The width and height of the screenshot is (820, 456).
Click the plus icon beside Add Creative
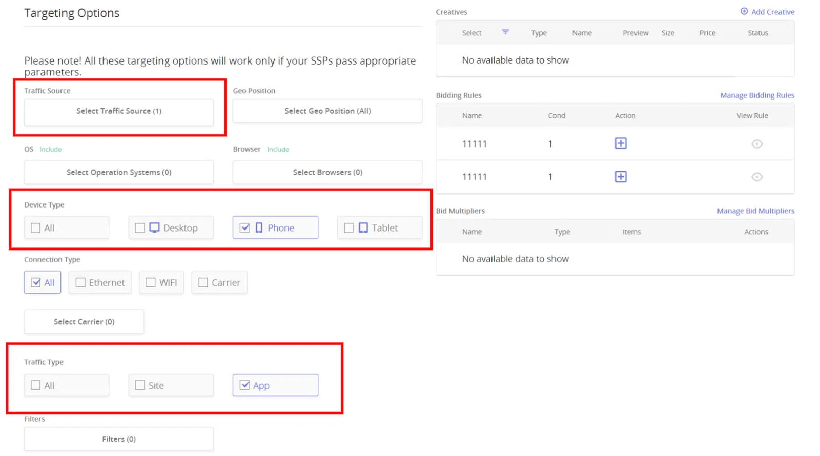pyautogui.click(x=744, y=11)
